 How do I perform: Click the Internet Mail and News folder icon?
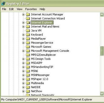coord(28,27)
